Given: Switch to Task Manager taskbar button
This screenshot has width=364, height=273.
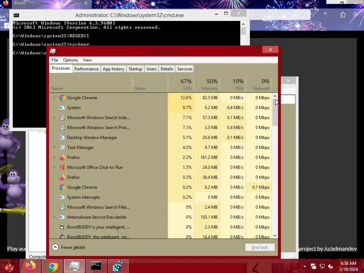Looking at the screenshot, I should 74,266.
